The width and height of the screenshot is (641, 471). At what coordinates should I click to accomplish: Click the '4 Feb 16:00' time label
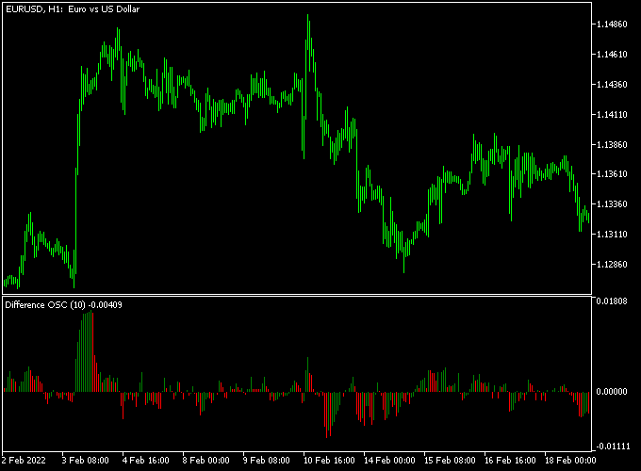[146, 461]
